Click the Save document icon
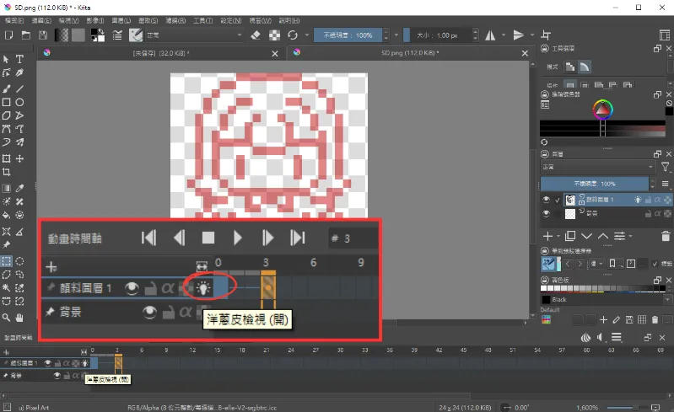This screenshot has width=674, height=412. click(x=42, y=35)
